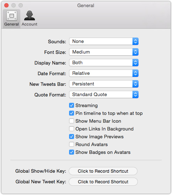Record shortcut for Global New Tweet Key
The image size is (172, 195).
pyautogui.click(x=103, y=182)
